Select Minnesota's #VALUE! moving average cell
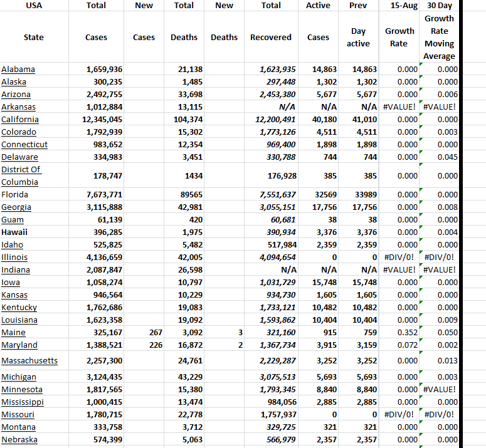This screenshot has width=486, height=448. (x=439, y=390)
